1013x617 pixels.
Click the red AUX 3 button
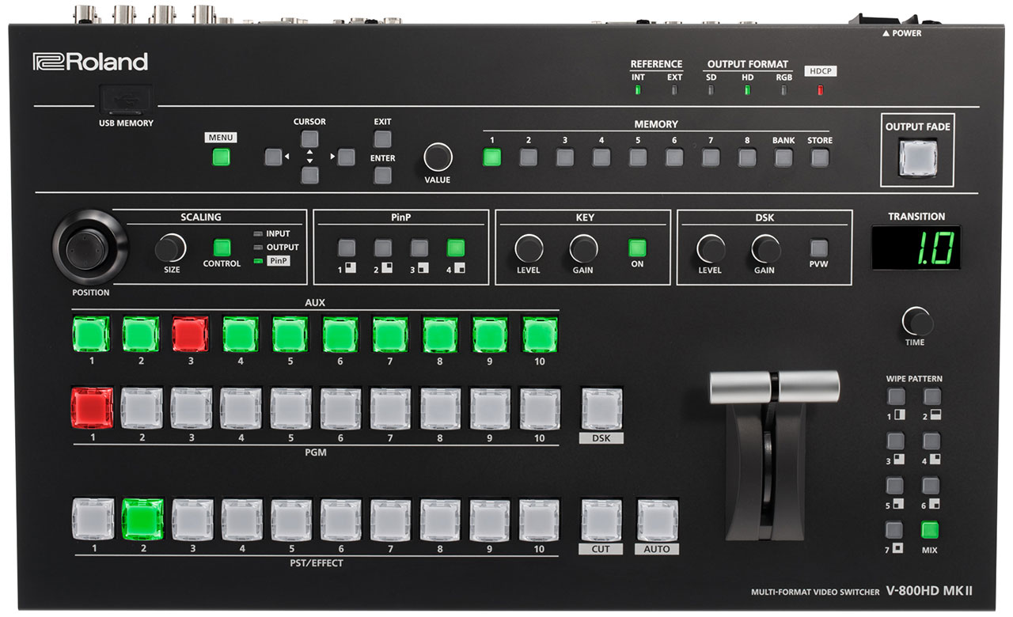click(190, 335)
